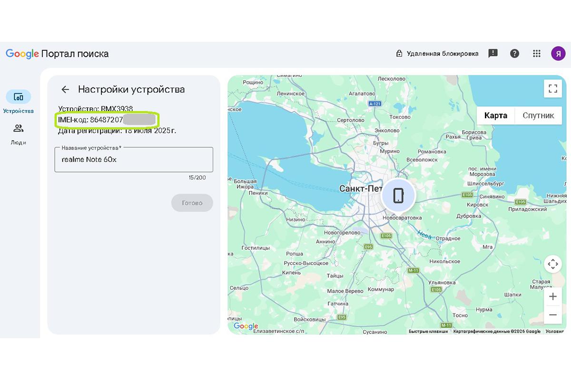This screenshot has width=571, height=380.
Task: Click the Портал поиска title
Action: pyautogui.click(x=75, y=54)
